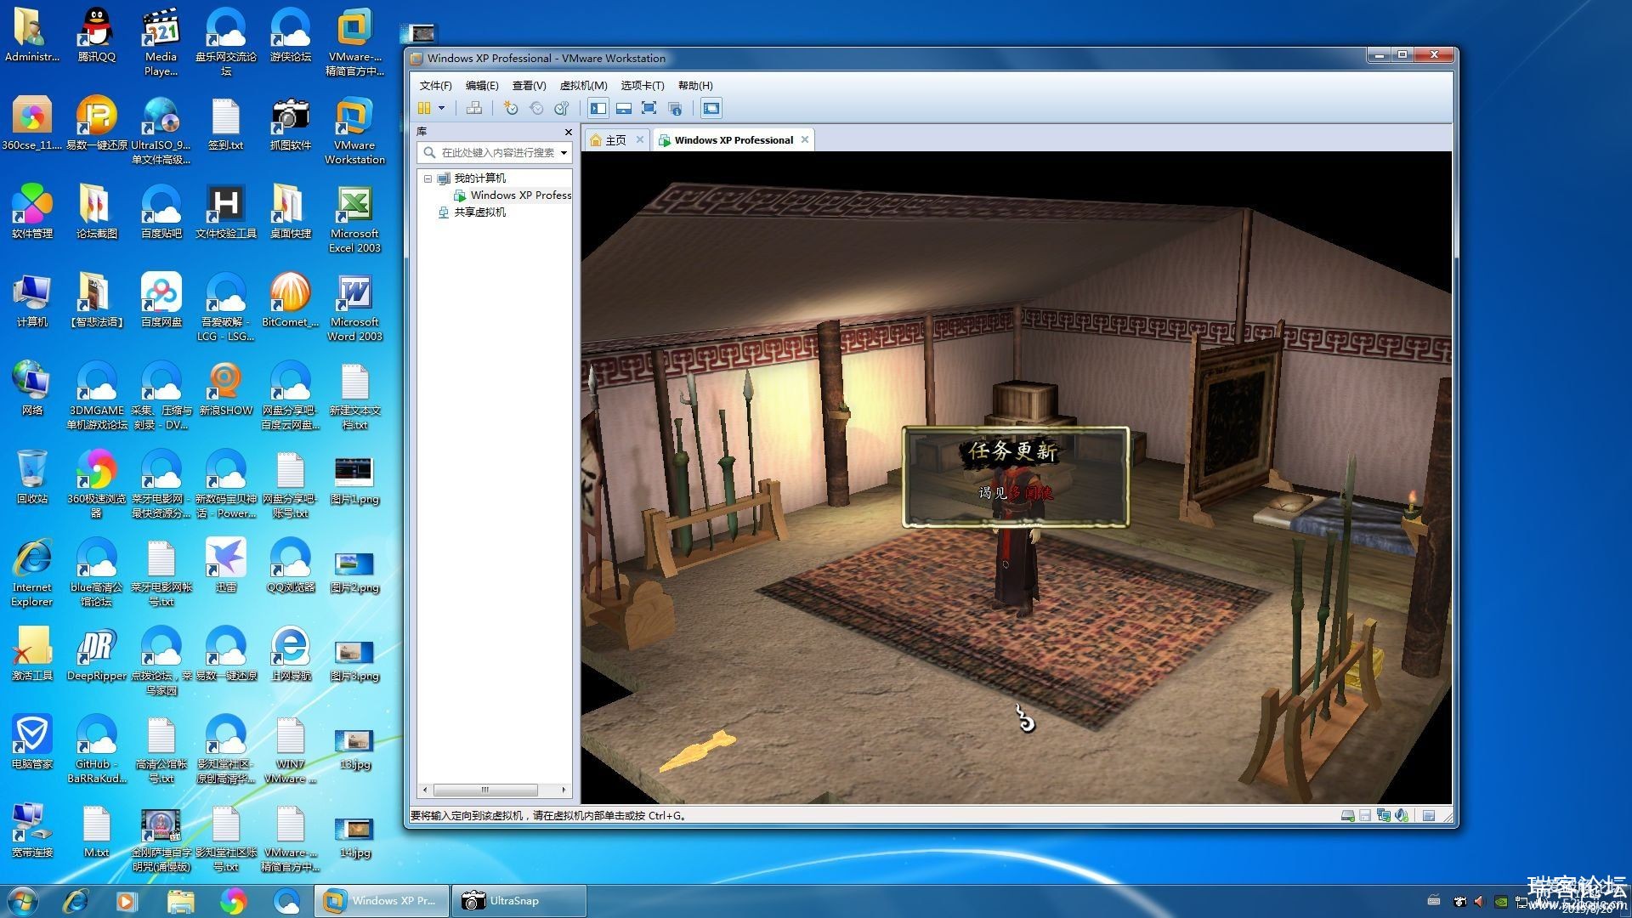The image size is (1632, 918).
Task: Open Media Player desktop icon
Action: pos(161,41)
